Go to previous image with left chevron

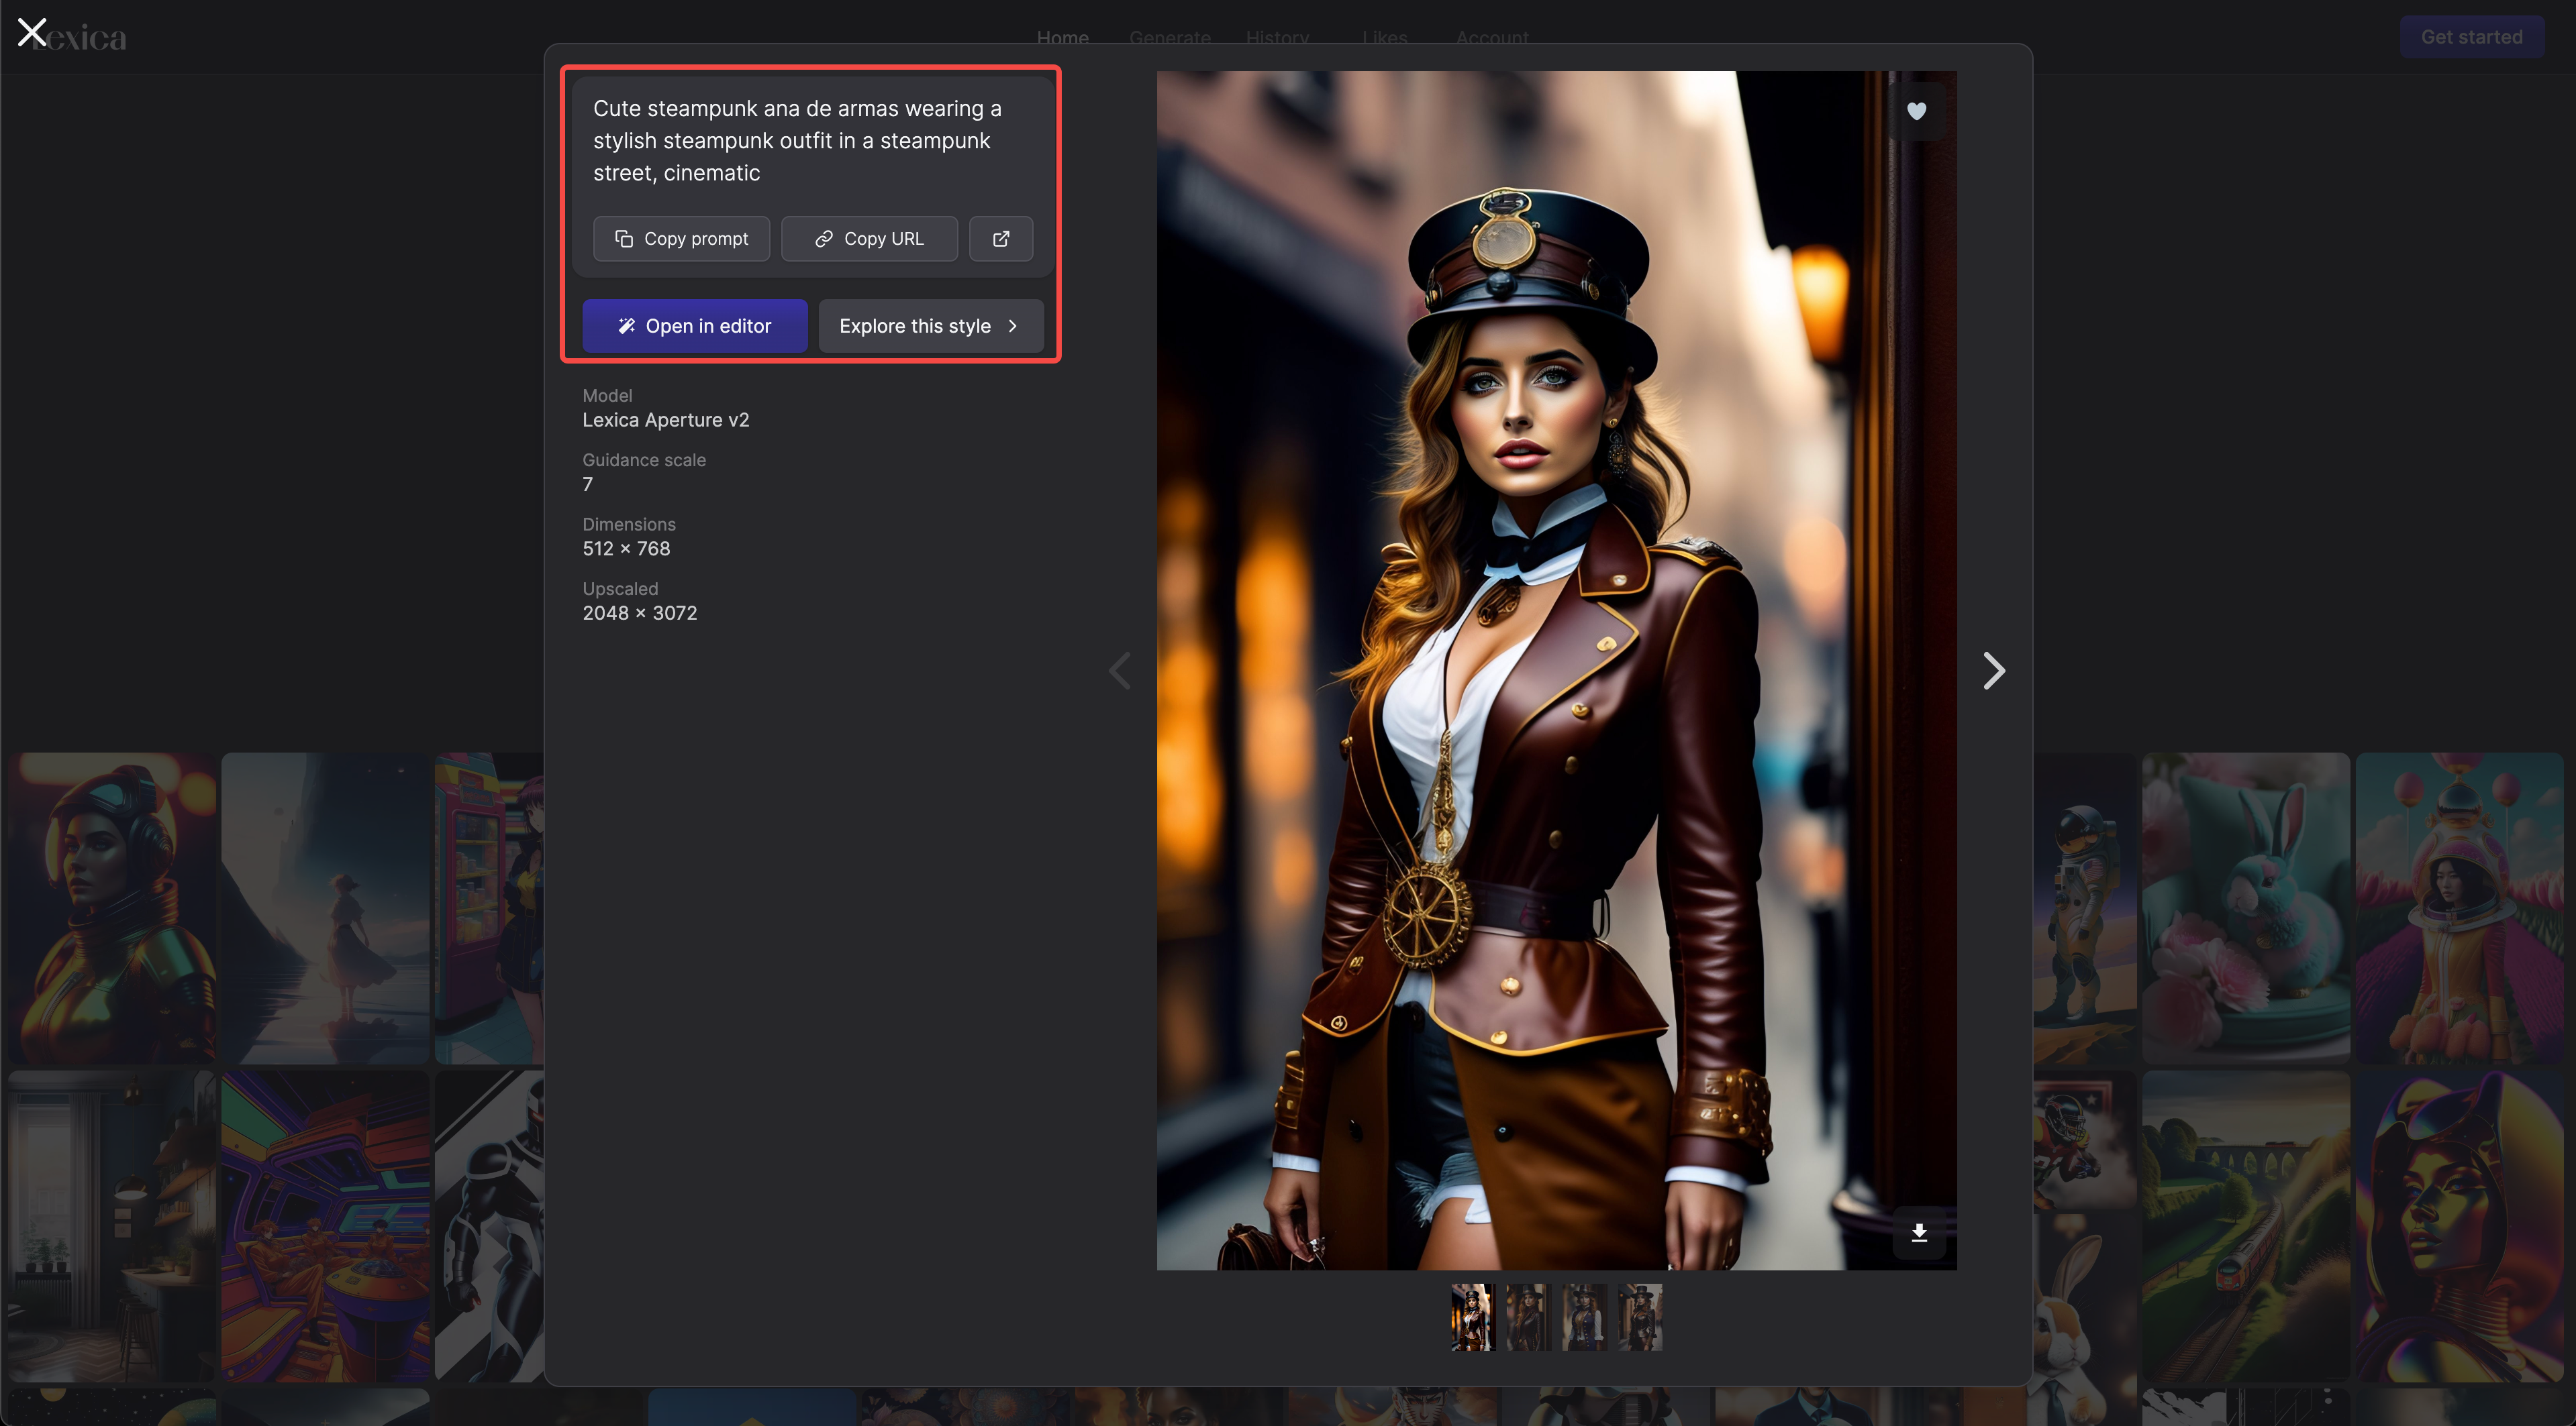[1120, 671]
